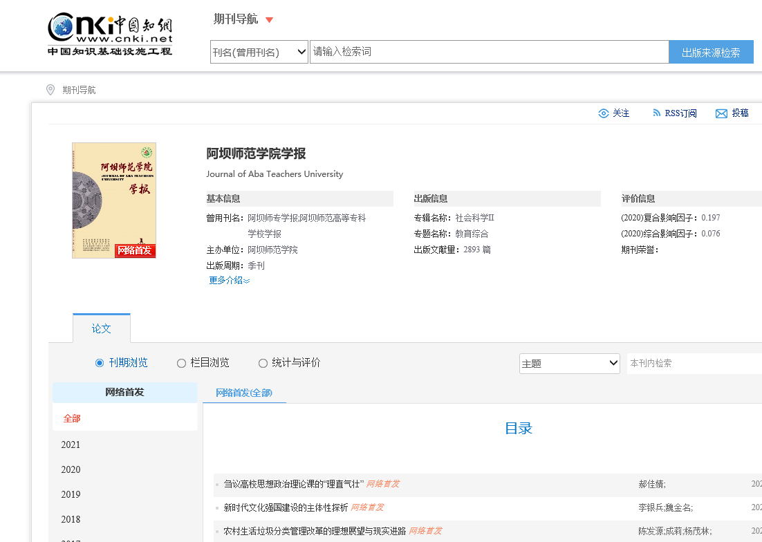
Task: Select year 2020 in issue list
Action: click(71, 469)
